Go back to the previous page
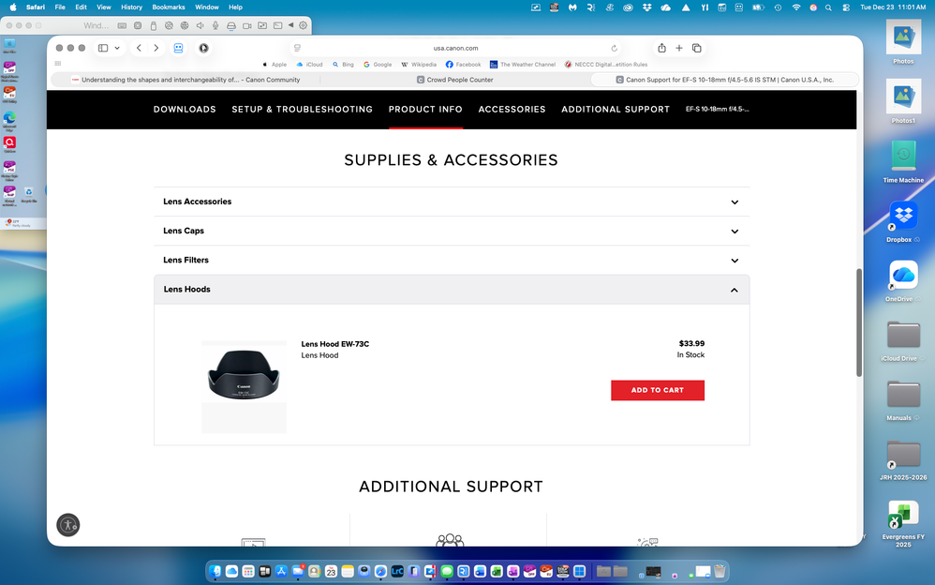935x585 pixels. coord(139,48)
